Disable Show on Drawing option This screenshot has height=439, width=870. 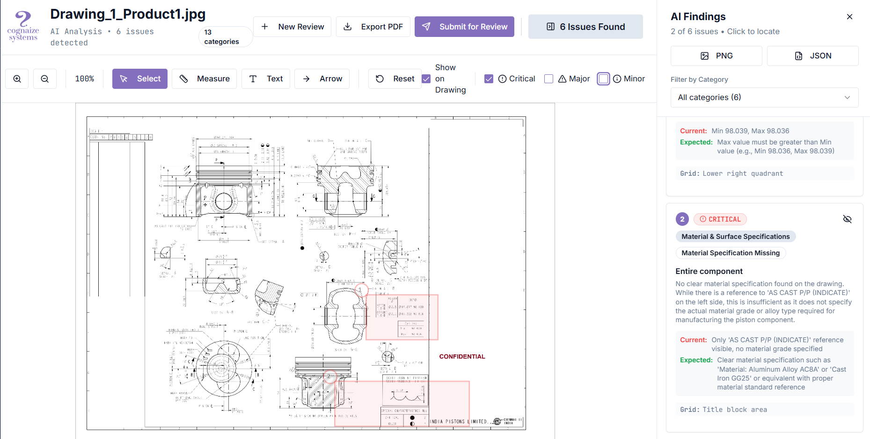(426, 79)
